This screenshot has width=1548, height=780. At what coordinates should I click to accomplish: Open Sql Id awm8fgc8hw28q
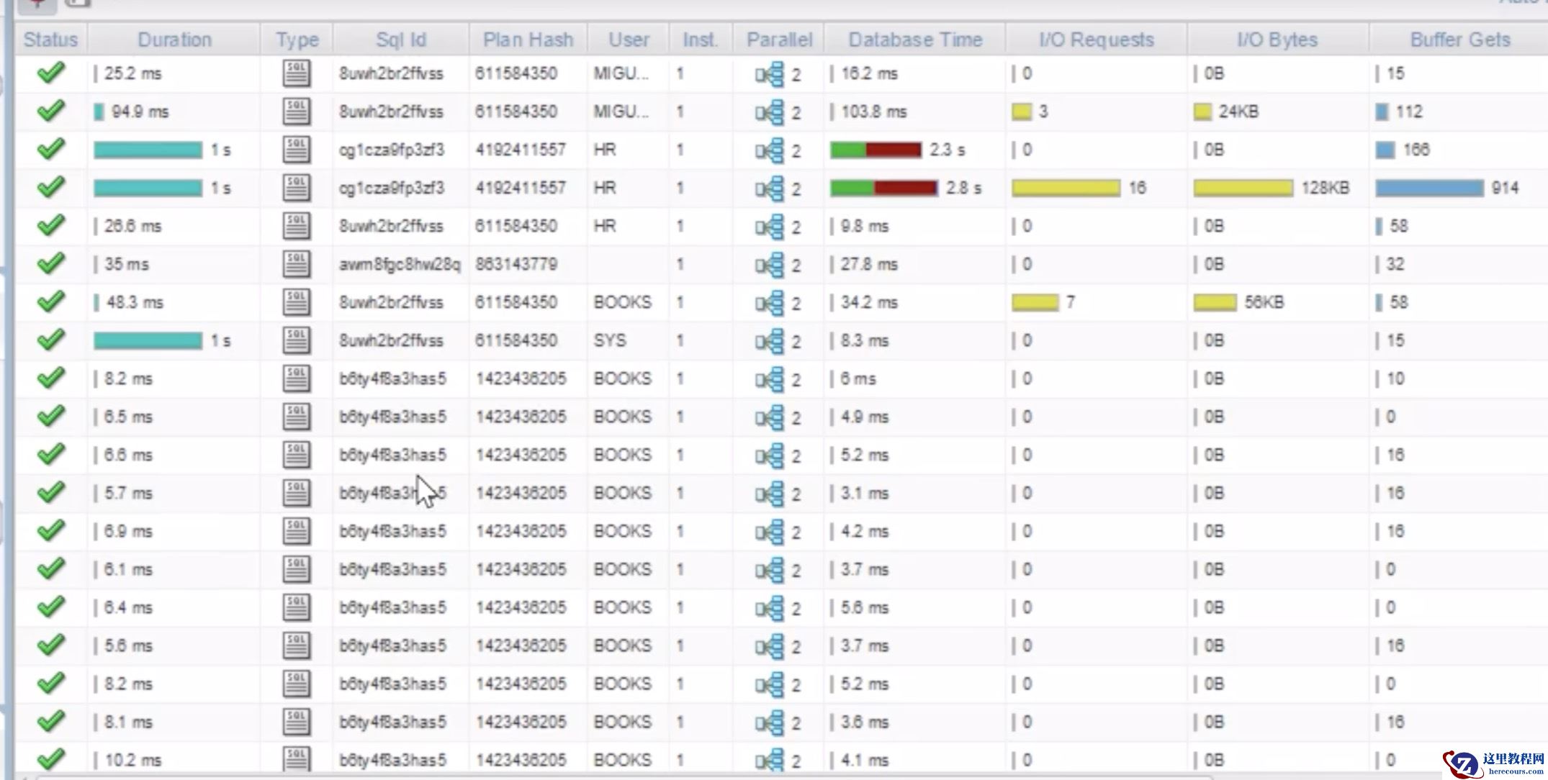[400, 264]
